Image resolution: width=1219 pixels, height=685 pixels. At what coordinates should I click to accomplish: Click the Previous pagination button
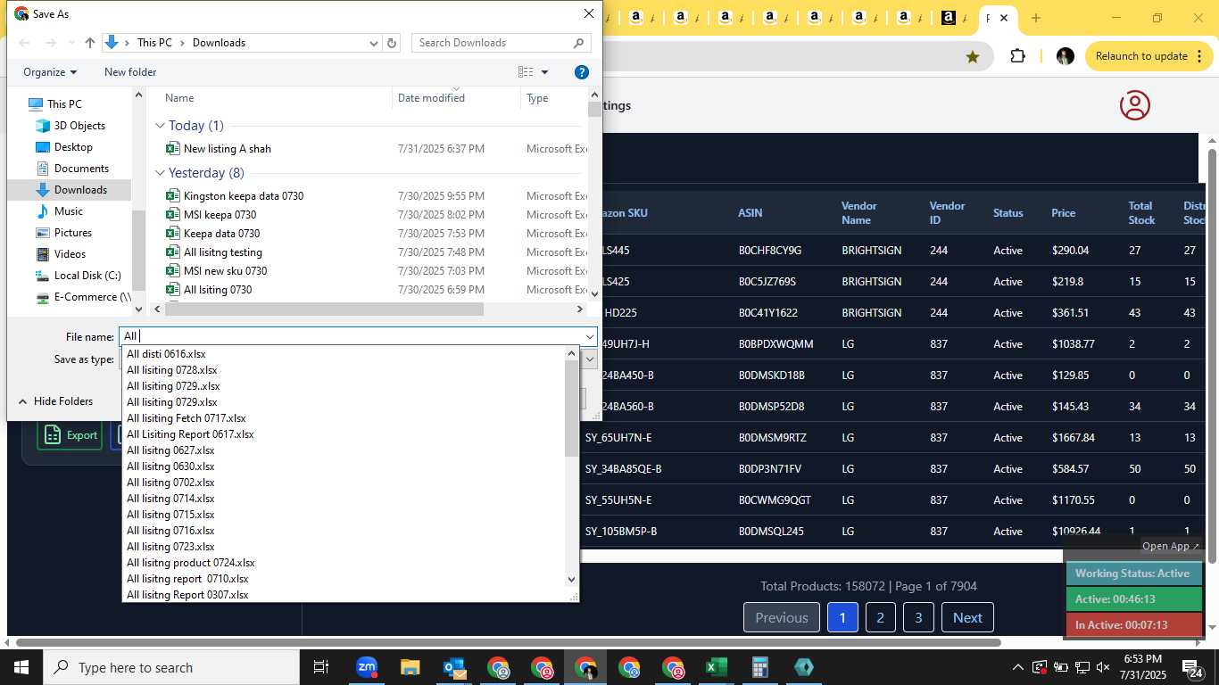pyautogui.click(x=782, y=617)
